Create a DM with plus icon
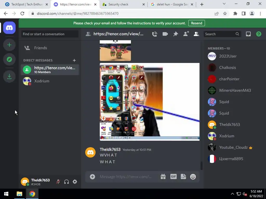Image resolution: width=266 pixels, height=199 pixels. click(x=74, y=60)
